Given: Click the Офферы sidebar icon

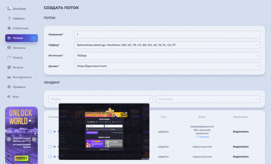Looking at the screenshot, I should (x=9, y=18).
